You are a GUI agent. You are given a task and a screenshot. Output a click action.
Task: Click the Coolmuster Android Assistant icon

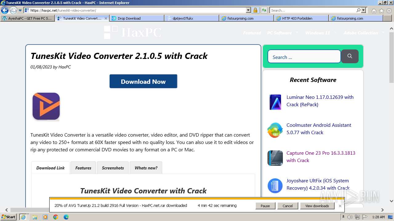pyautogui.click(x=275, y=130)
